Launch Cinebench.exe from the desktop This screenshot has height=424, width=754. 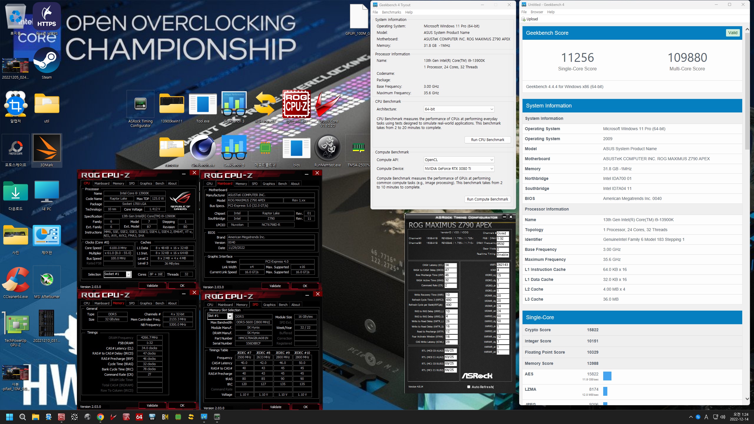[203, 151]
